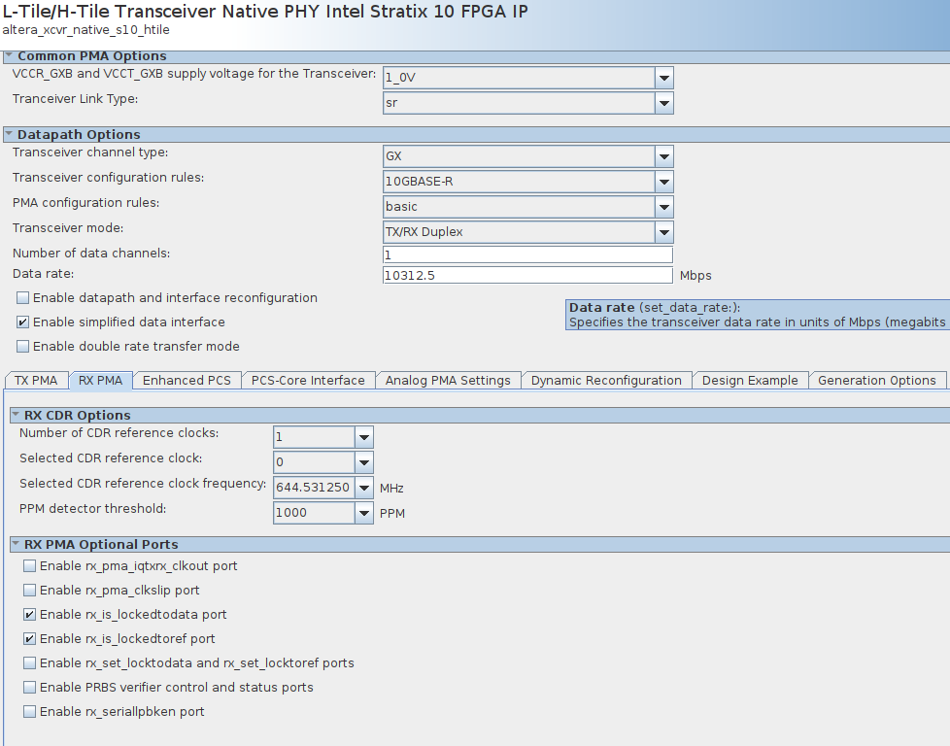
Task: Open the PCS-Core Interface tab
Action: click(x=308, y=381)
